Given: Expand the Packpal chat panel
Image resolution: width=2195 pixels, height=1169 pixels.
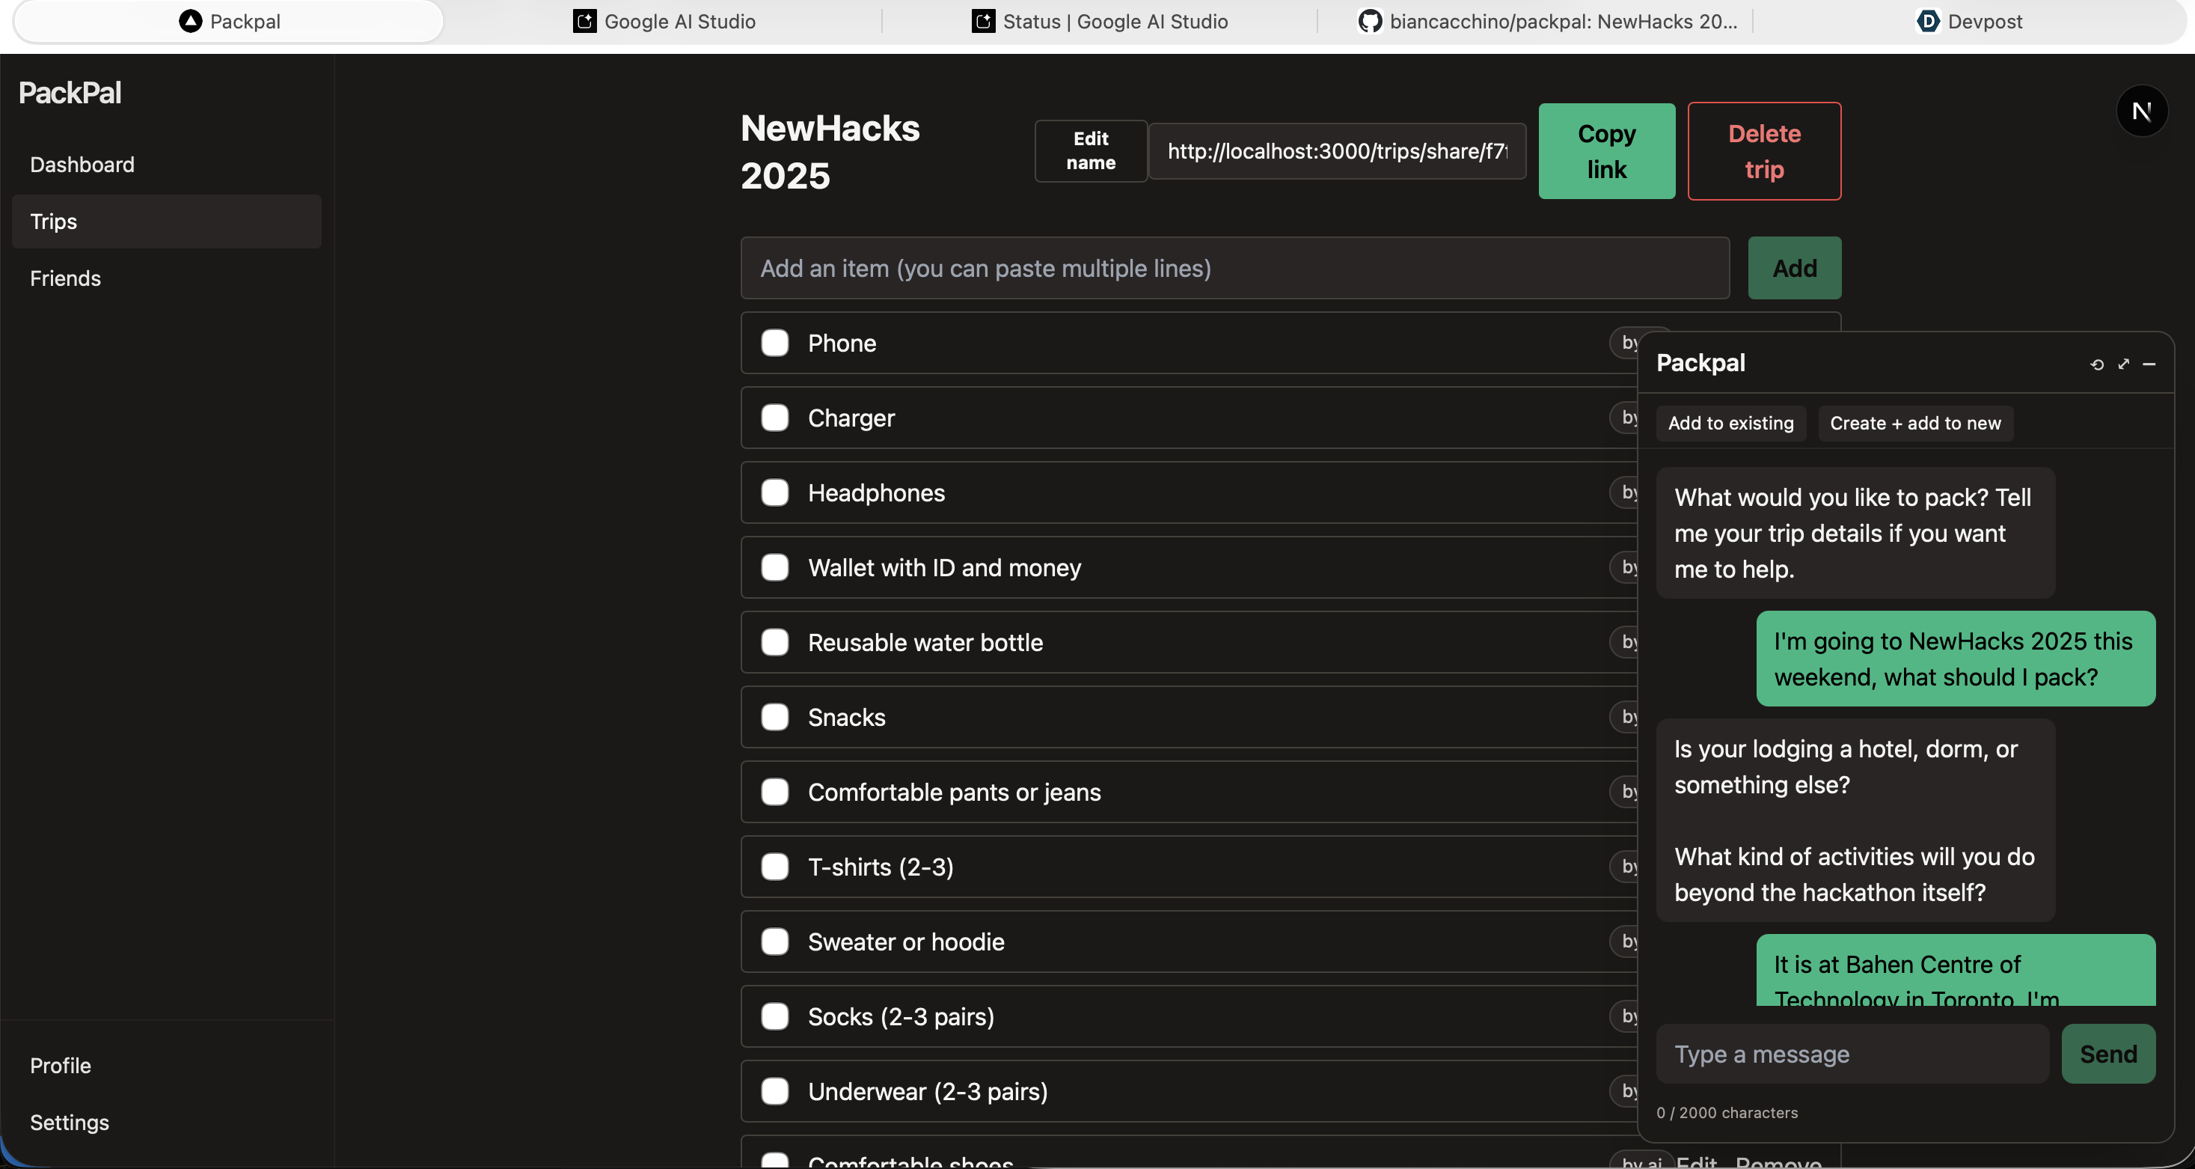Looking at the screenshot, I should coord(2123,364).
